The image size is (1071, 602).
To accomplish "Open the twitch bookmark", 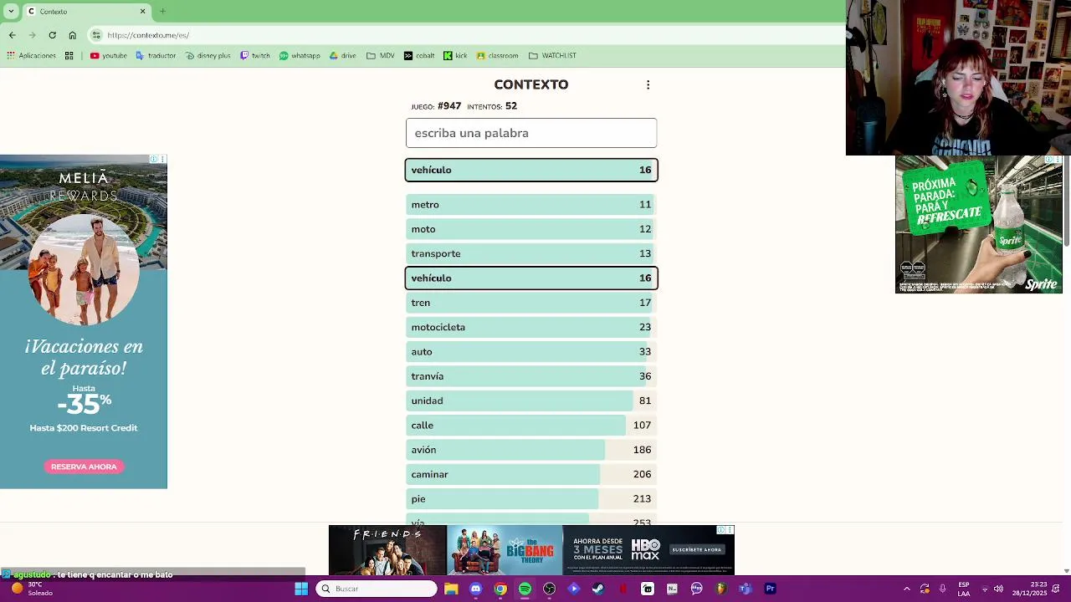I will [x=254, y=56].
